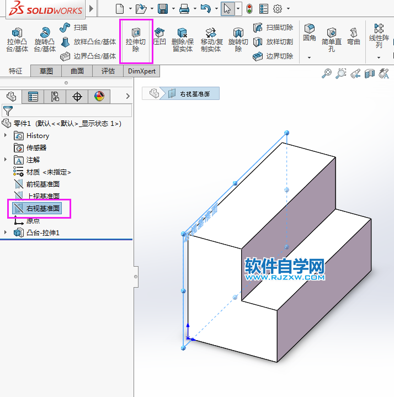Click 右视基准面 breadcrumb in graphics area
Screen dimensions: 394x397
(x=189, y=94)
